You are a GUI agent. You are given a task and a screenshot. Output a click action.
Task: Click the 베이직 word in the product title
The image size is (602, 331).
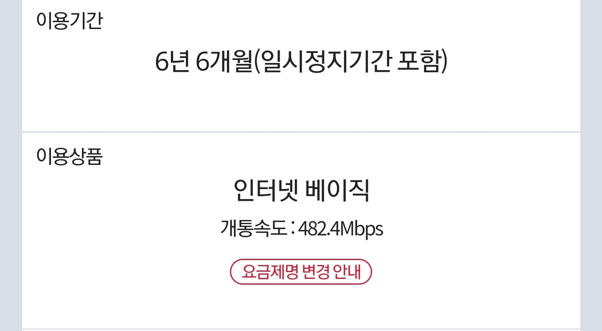point(337,190)
